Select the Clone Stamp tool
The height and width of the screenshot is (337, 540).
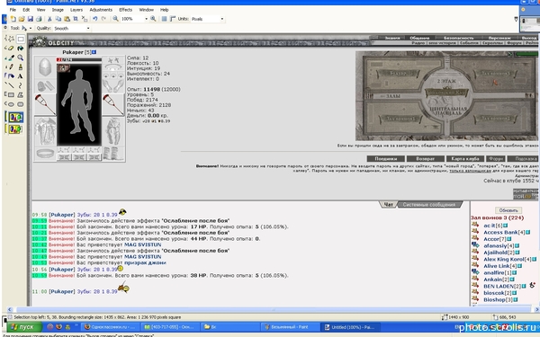pyautogui.click(x=21, y=67)
